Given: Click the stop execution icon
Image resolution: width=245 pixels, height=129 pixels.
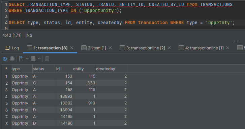Looking at the screenshot, I should [12, 59].
